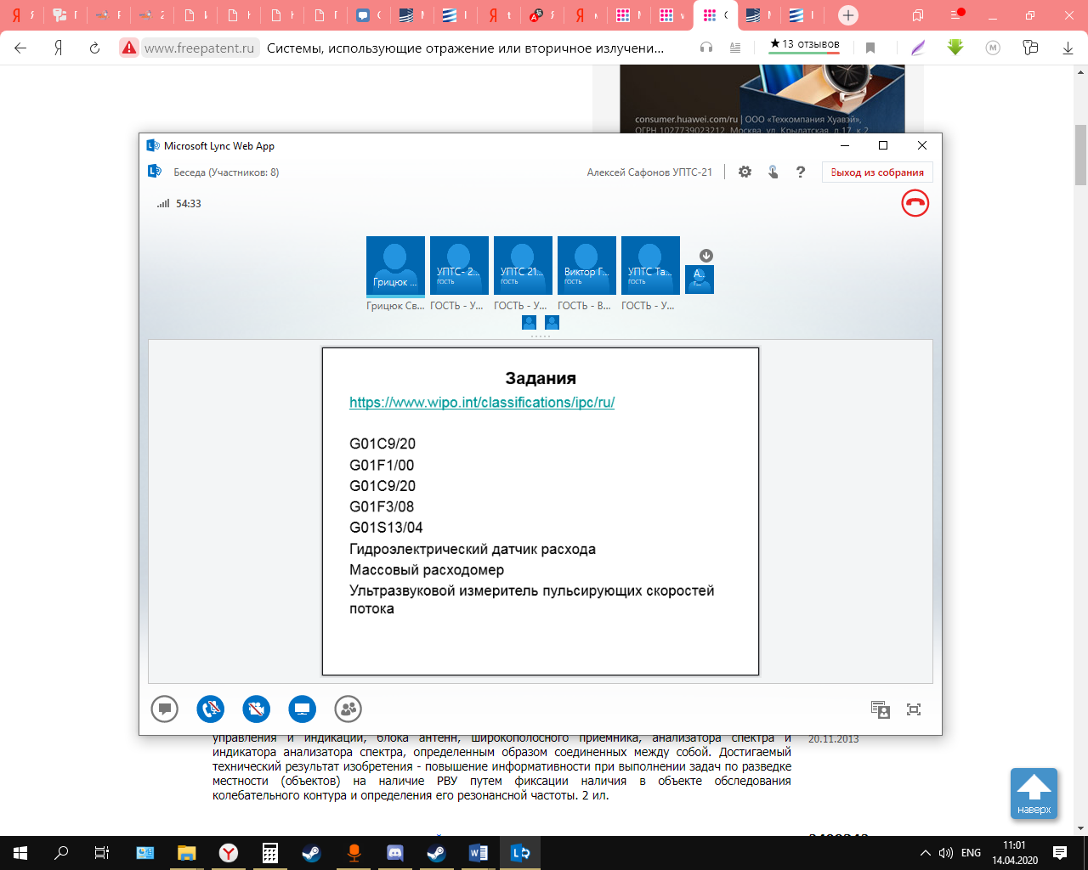Toggle the disabled video camera button
1088x870 pixels.
256,709
